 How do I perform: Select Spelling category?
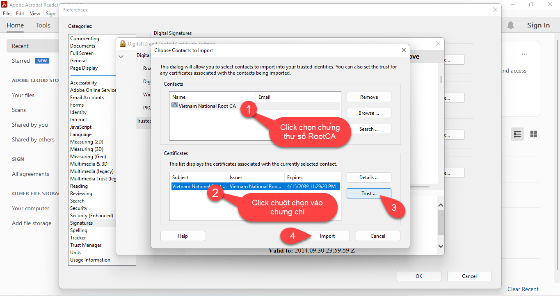pyautogui.click(x=79, y=230)
